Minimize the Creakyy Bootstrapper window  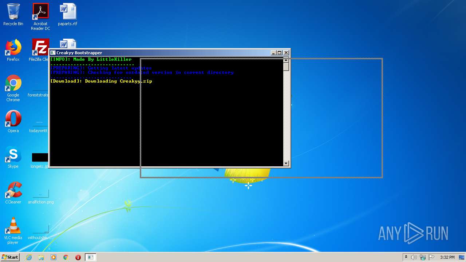pos(273,53)
